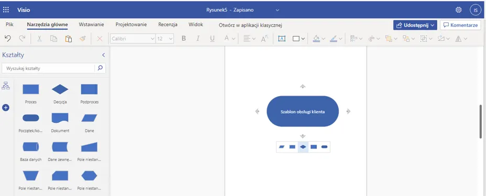Toggle bold formatting
Image resolution: width=486 pixels, height=196 pixels.
(x=183, y=39)
